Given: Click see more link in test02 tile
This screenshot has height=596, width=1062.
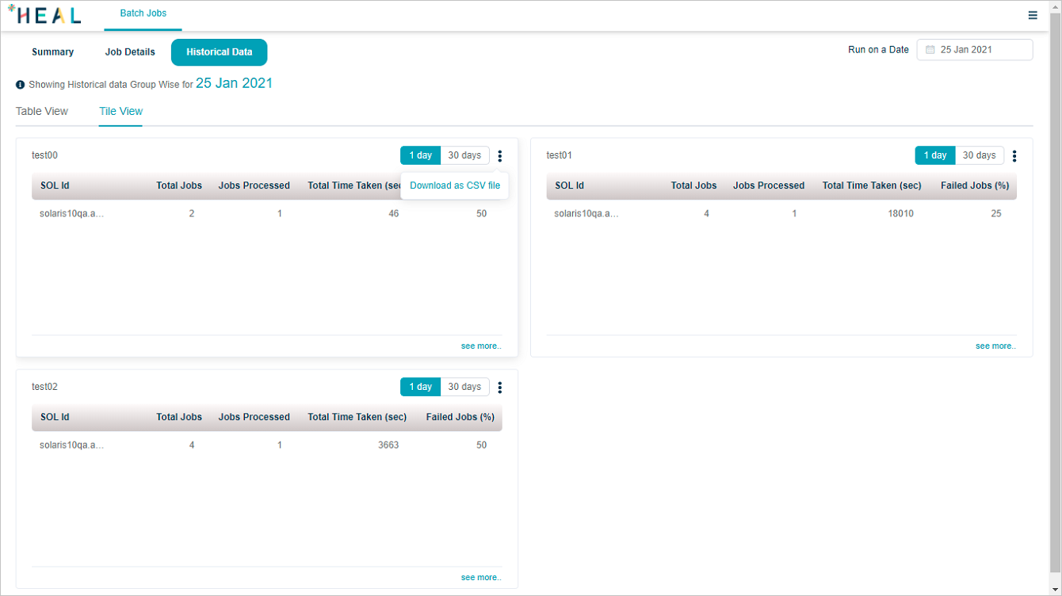Looking at the screenshot, I should pyautogui.click(x=481, y=578).
